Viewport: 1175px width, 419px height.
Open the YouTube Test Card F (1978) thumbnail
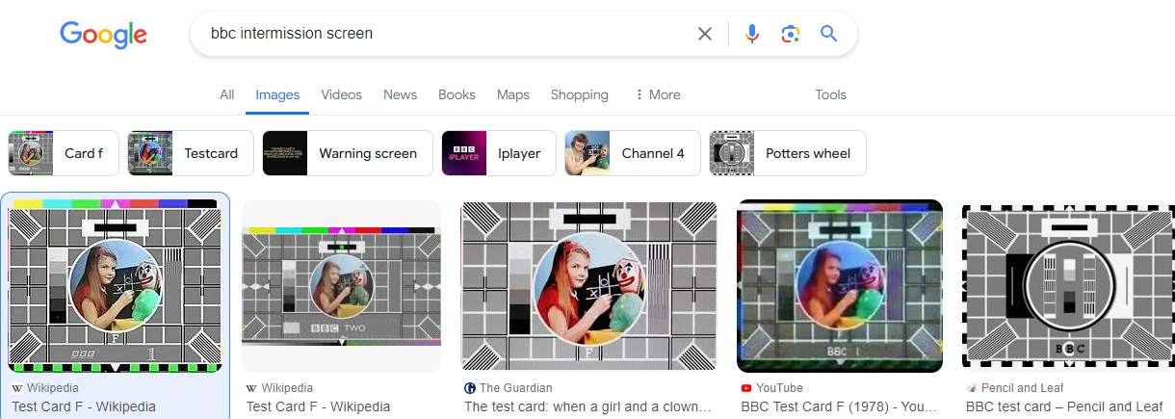[840, 285]
